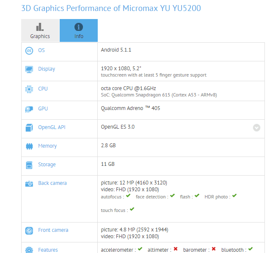The width and height of the screenshot is (278, 253).
Task: Click the OS label
Action: coord(41,50)
